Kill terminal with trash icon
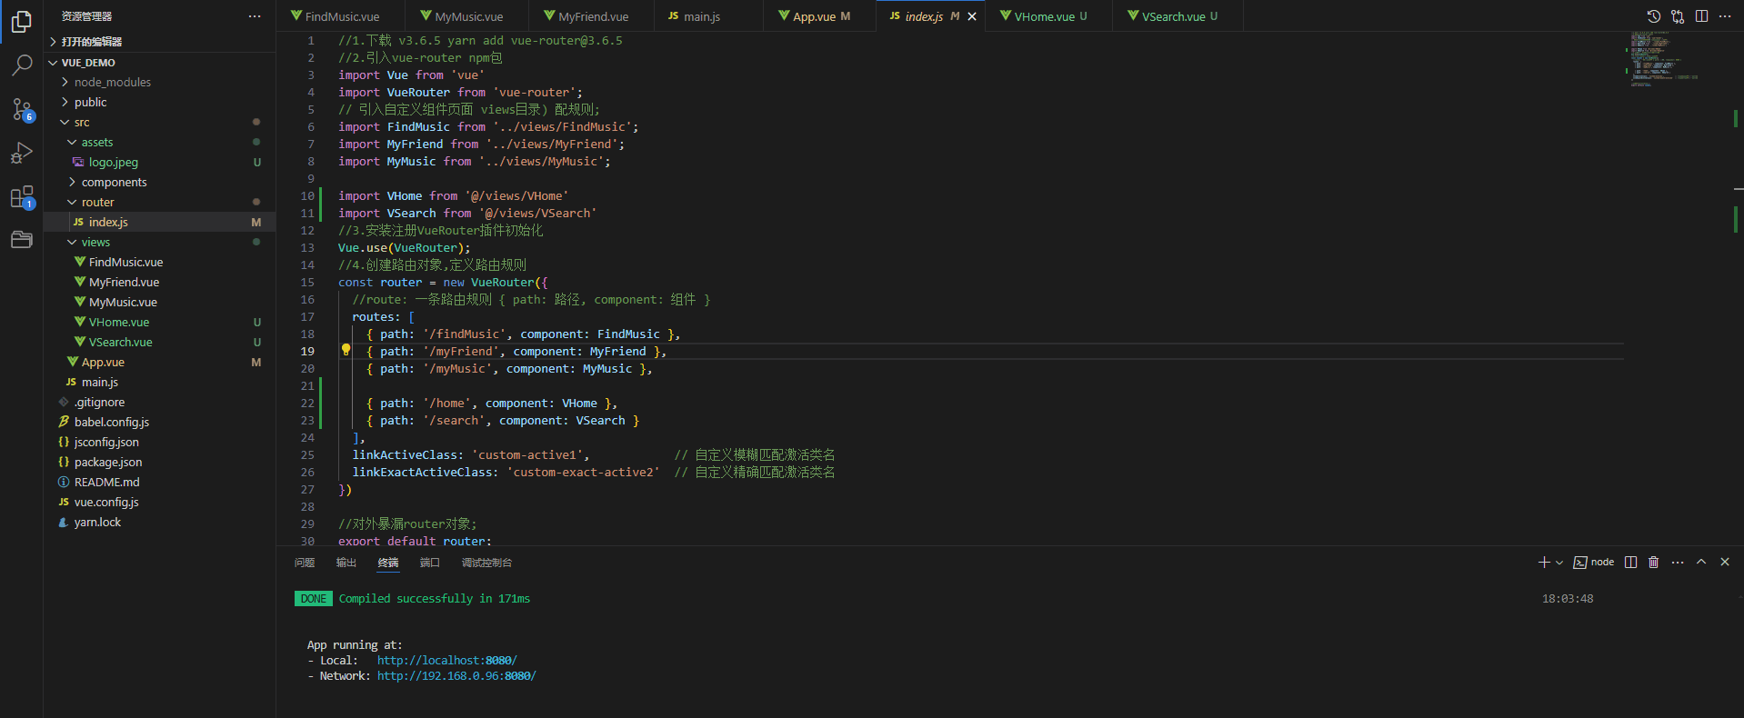Viewport: 1744px width, 718px height. tap(1654, 563)
